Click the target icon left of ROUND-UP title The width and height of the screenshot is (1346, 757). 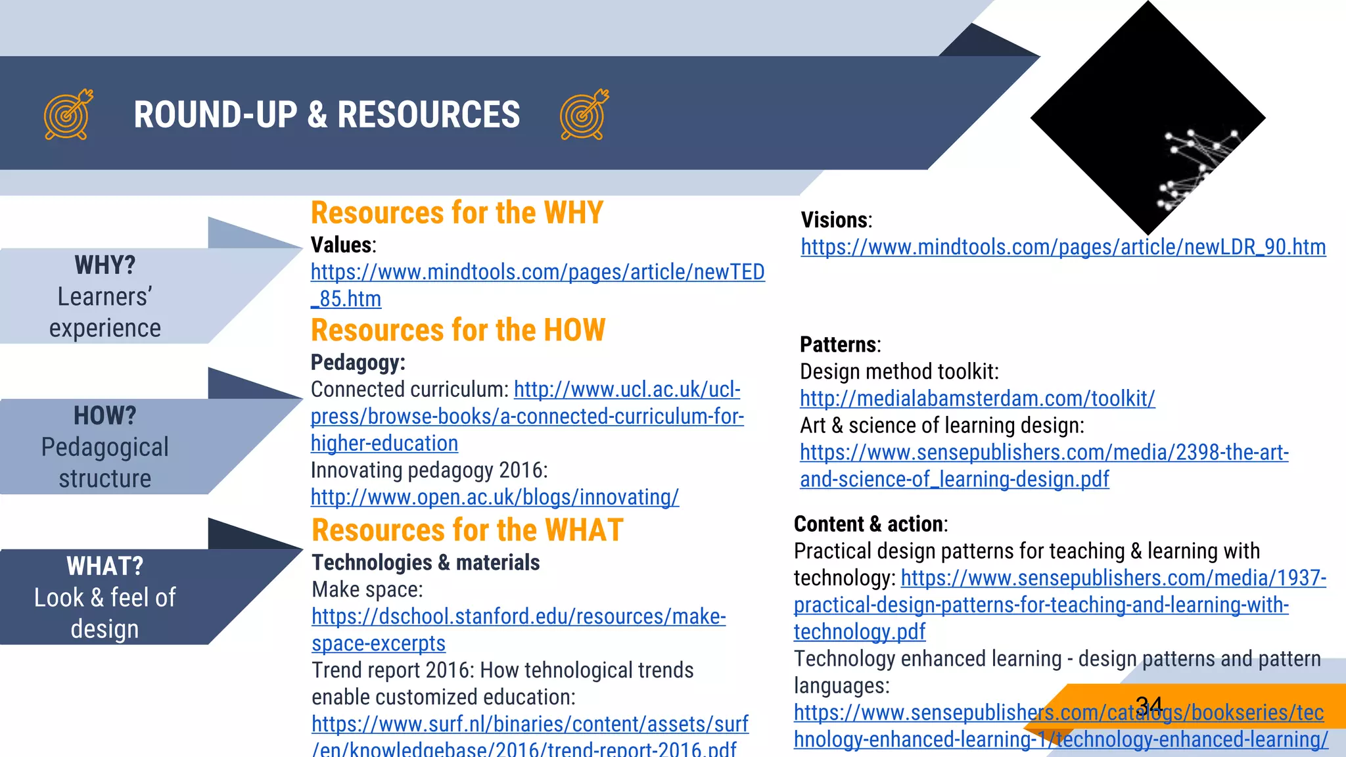[68, 114]
